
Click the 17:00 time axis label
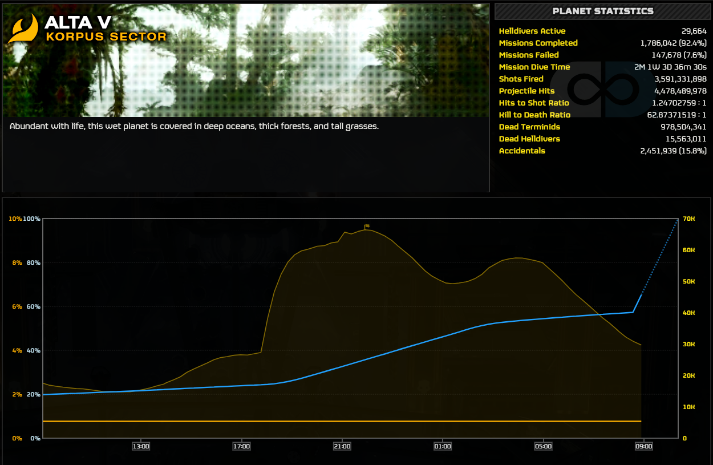(x=241, y=446)
